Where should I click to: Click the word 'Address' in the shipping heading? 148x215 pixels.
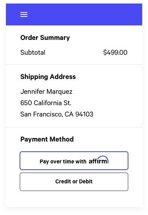coord(63,77)
